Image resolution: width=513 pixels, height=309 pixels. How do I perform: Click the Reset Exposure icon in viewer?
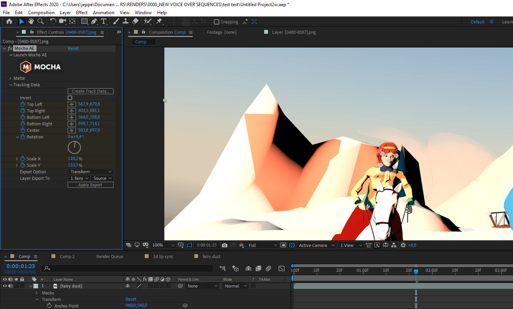pyautogui.click(x=403, y=245)
